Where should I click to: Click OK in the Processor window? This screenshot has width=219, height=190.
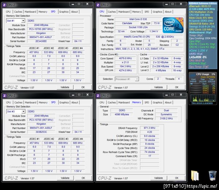pos(177,87)
